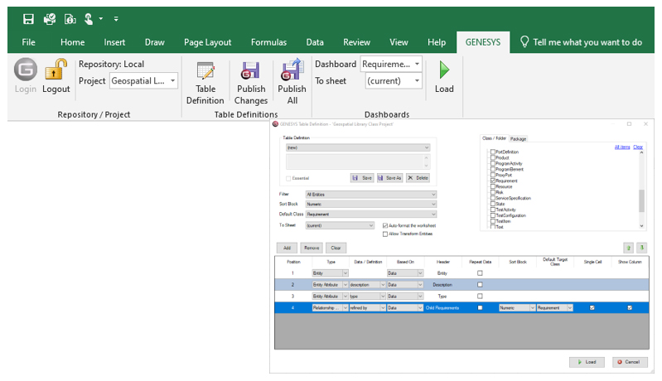Open the Project dropdown in ribbon
This screenshot has height=381, width=662.
click(x=172, y=81)
